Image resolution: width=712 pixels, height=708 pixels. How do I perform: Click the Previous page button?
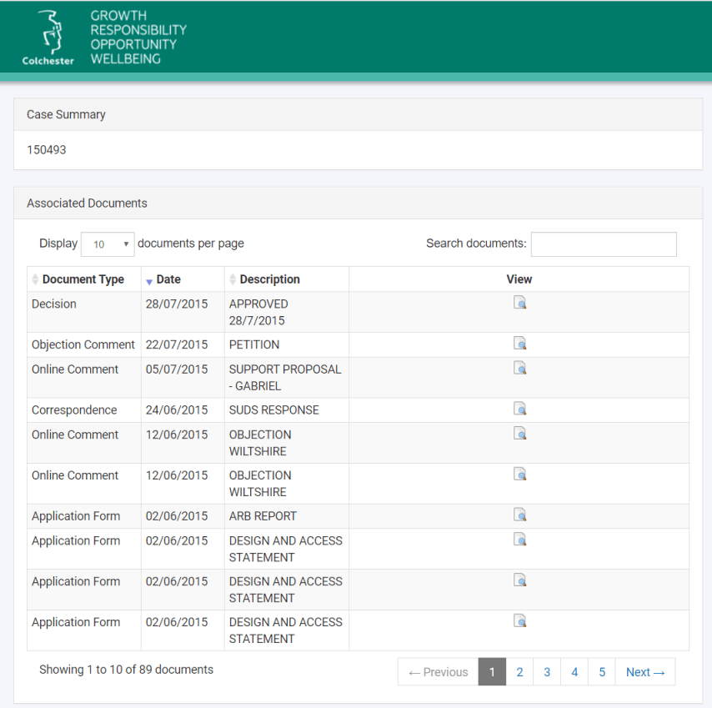pyautogui.click(x=439, y=672)
